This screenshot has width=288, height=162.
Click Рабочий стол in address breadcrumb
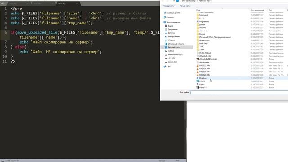(x=204, y=1)
